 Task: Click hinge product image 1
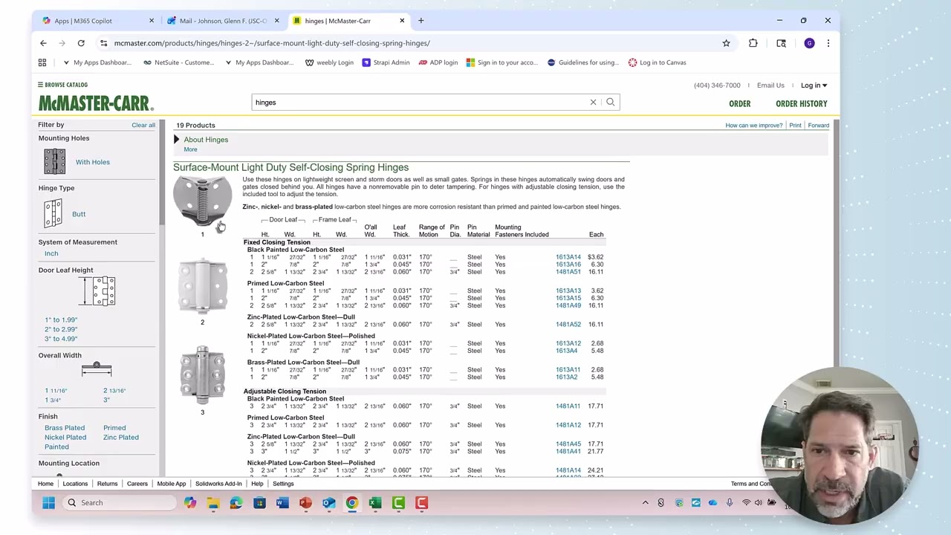[x=202, y=202]
